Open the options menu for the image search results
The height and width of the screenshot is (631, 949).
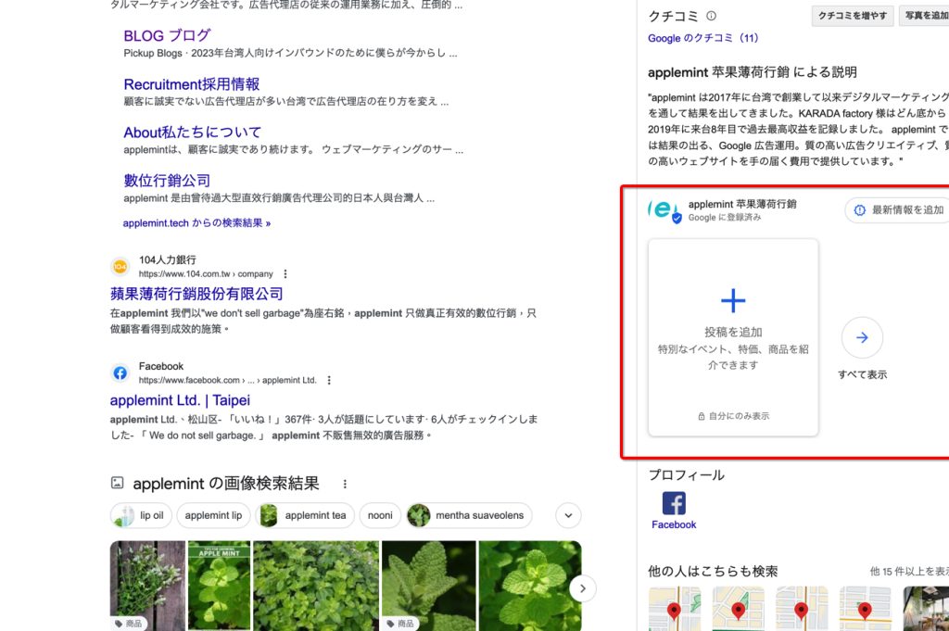coord(345,484)
